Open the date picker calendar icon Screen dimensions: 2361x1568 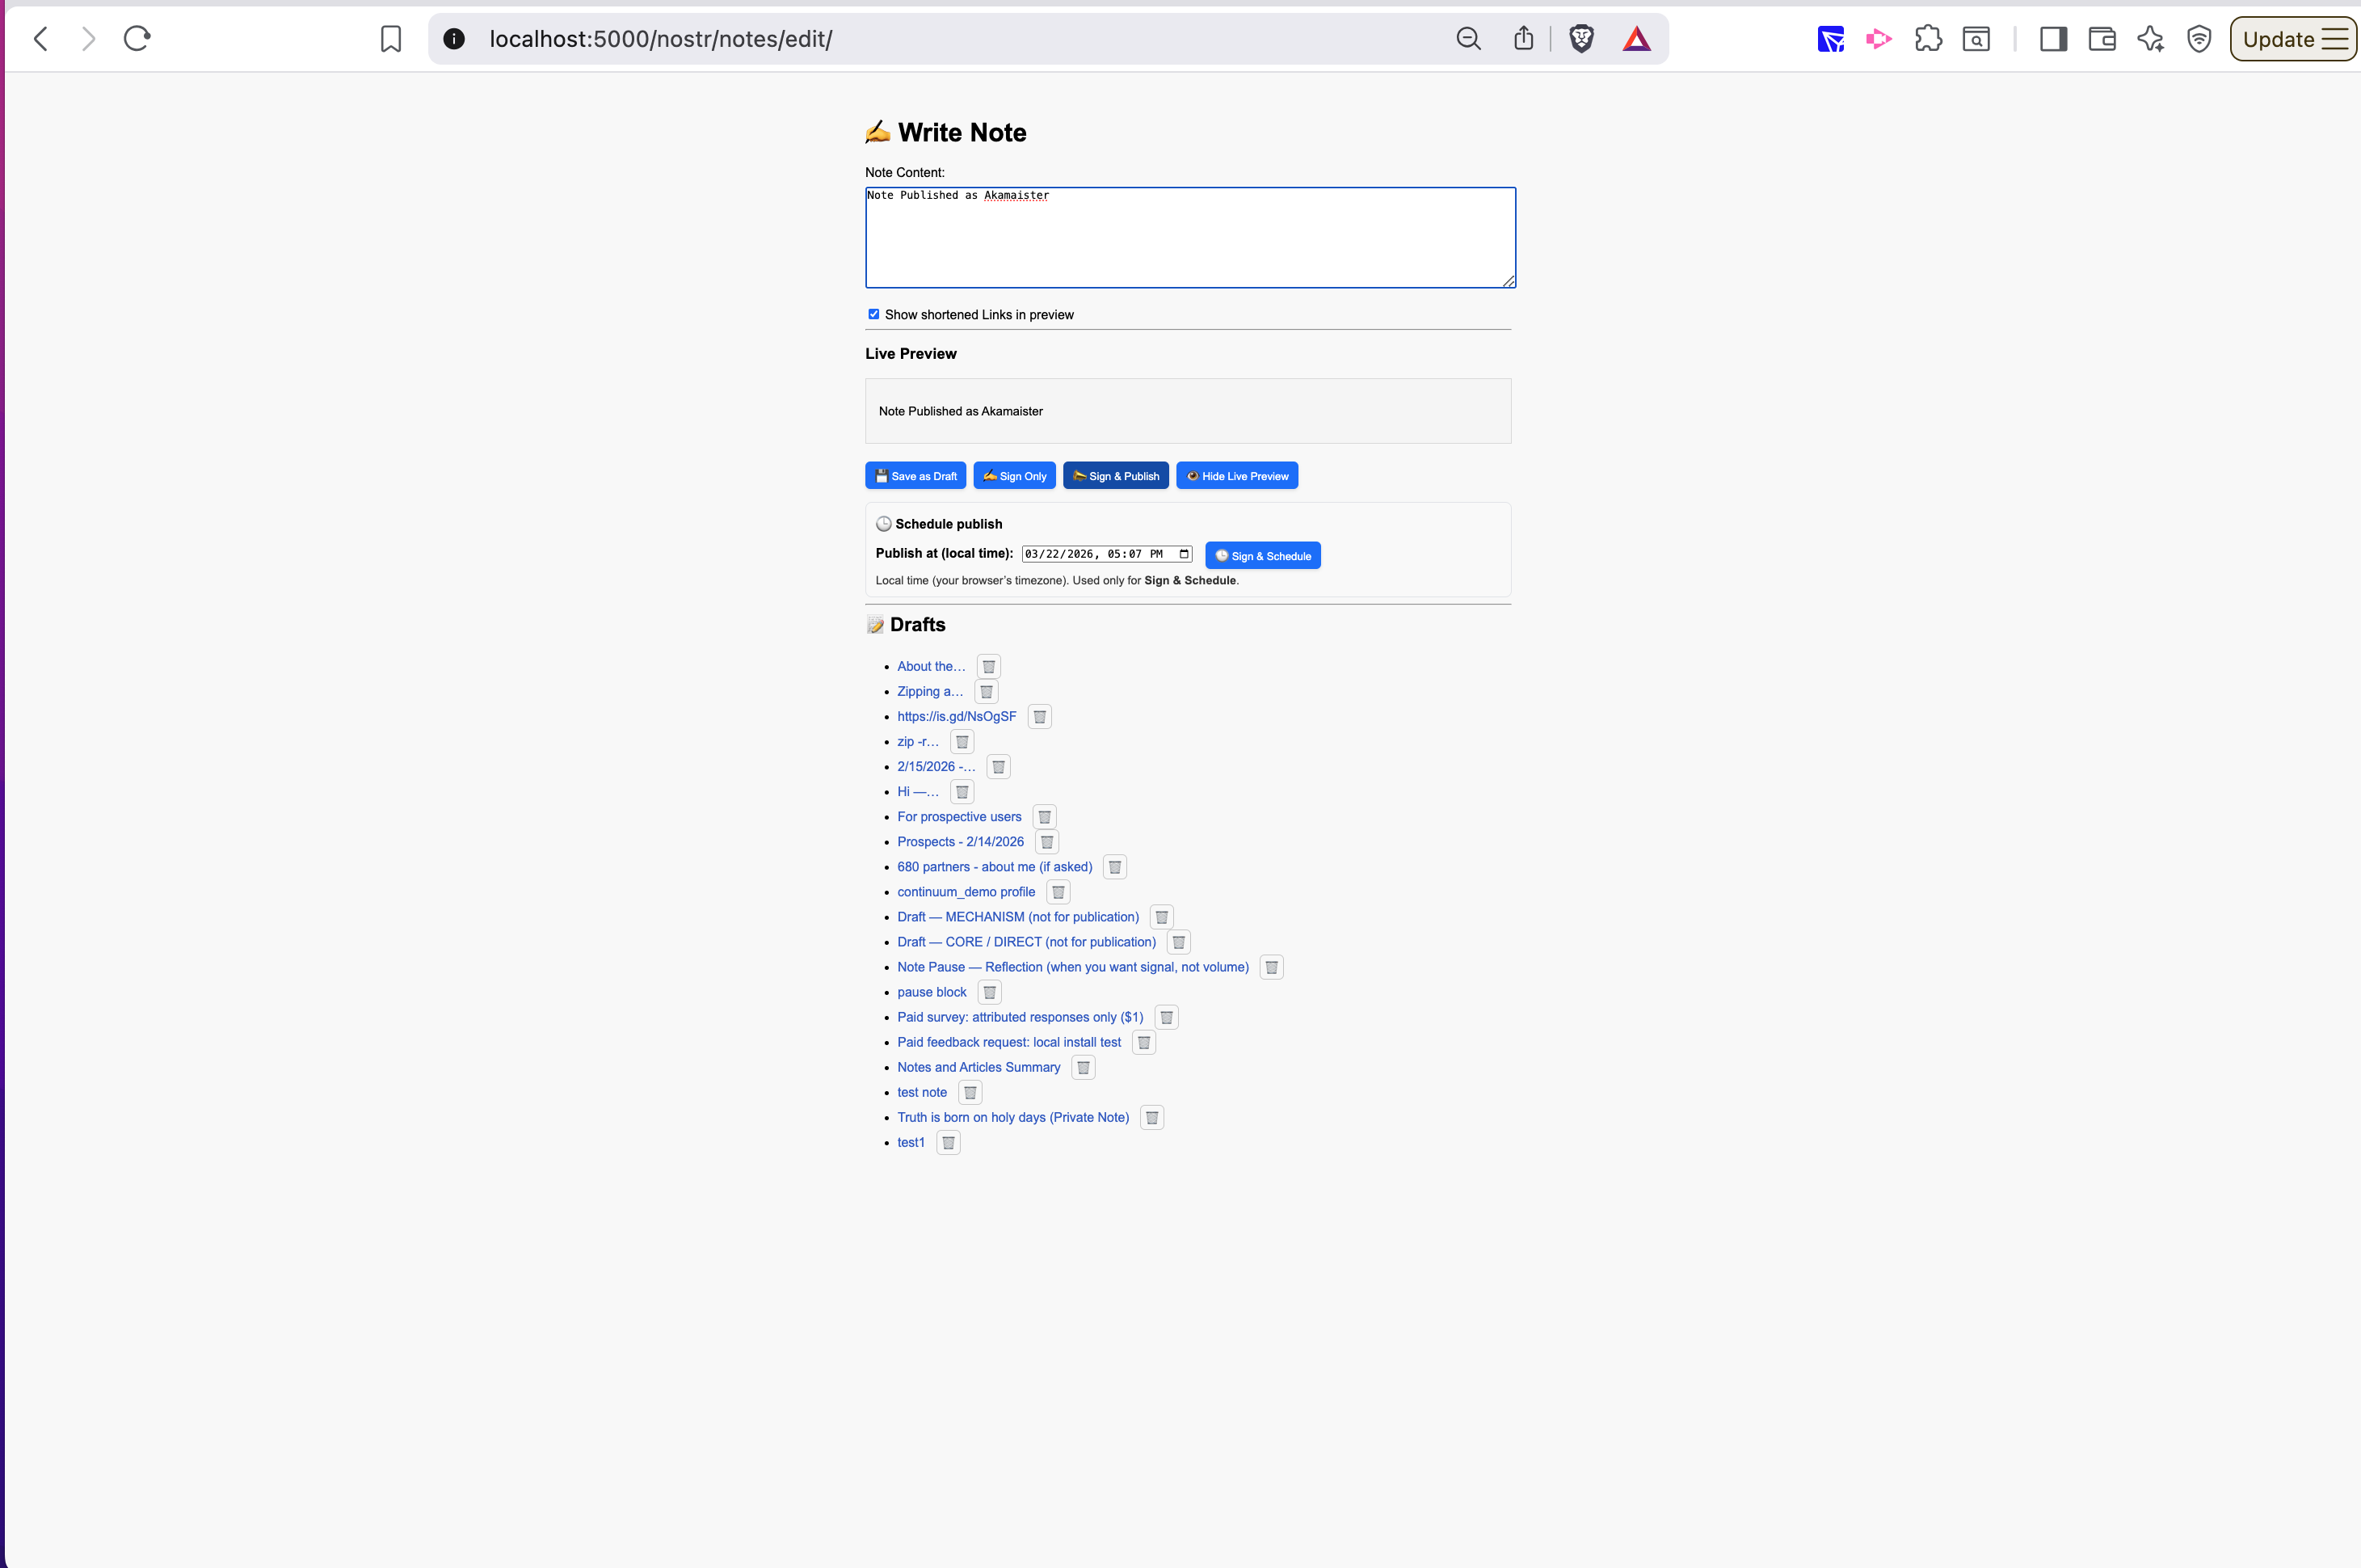[1184, 554]
